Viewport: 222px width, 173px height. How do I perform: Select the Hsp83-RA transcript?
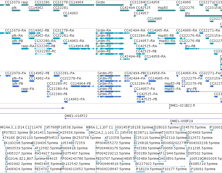click(x=167, y=44)
